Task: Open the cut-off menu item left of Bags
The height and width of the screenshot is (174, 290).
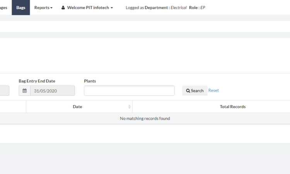Action: pos(3,7)
